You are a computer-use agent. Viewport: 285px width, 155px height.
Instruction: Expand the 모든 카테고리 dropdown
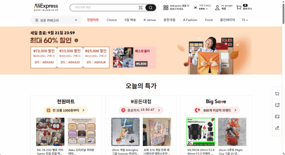click(56, 20)
